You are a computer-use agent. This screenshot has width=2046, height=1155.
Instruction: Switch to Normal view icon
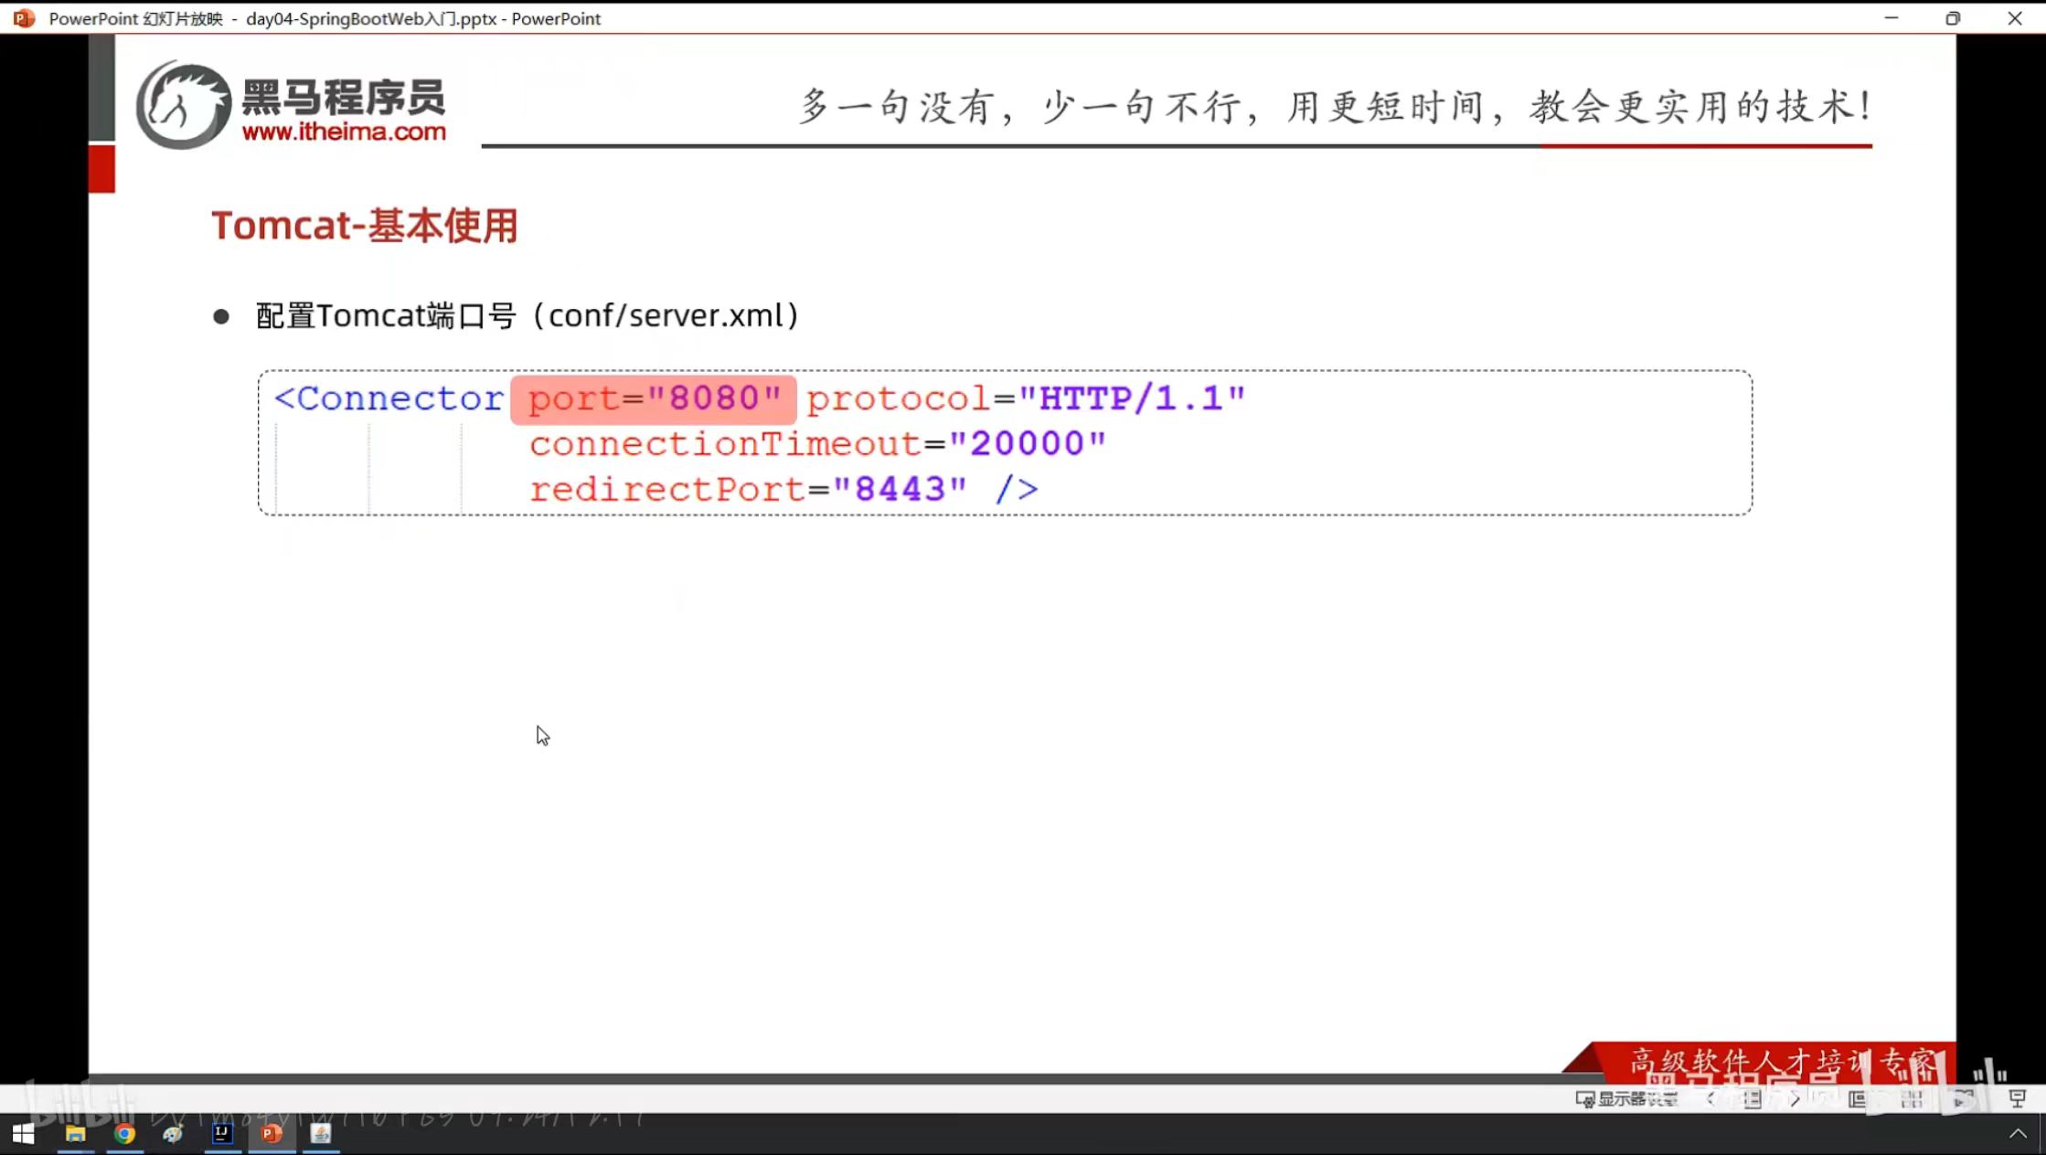coord(1857,1098)
